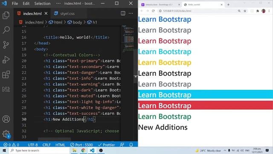Open VS Code from the taskbar
Viewport: 273px width, 154px height.
tap(92, 151)
